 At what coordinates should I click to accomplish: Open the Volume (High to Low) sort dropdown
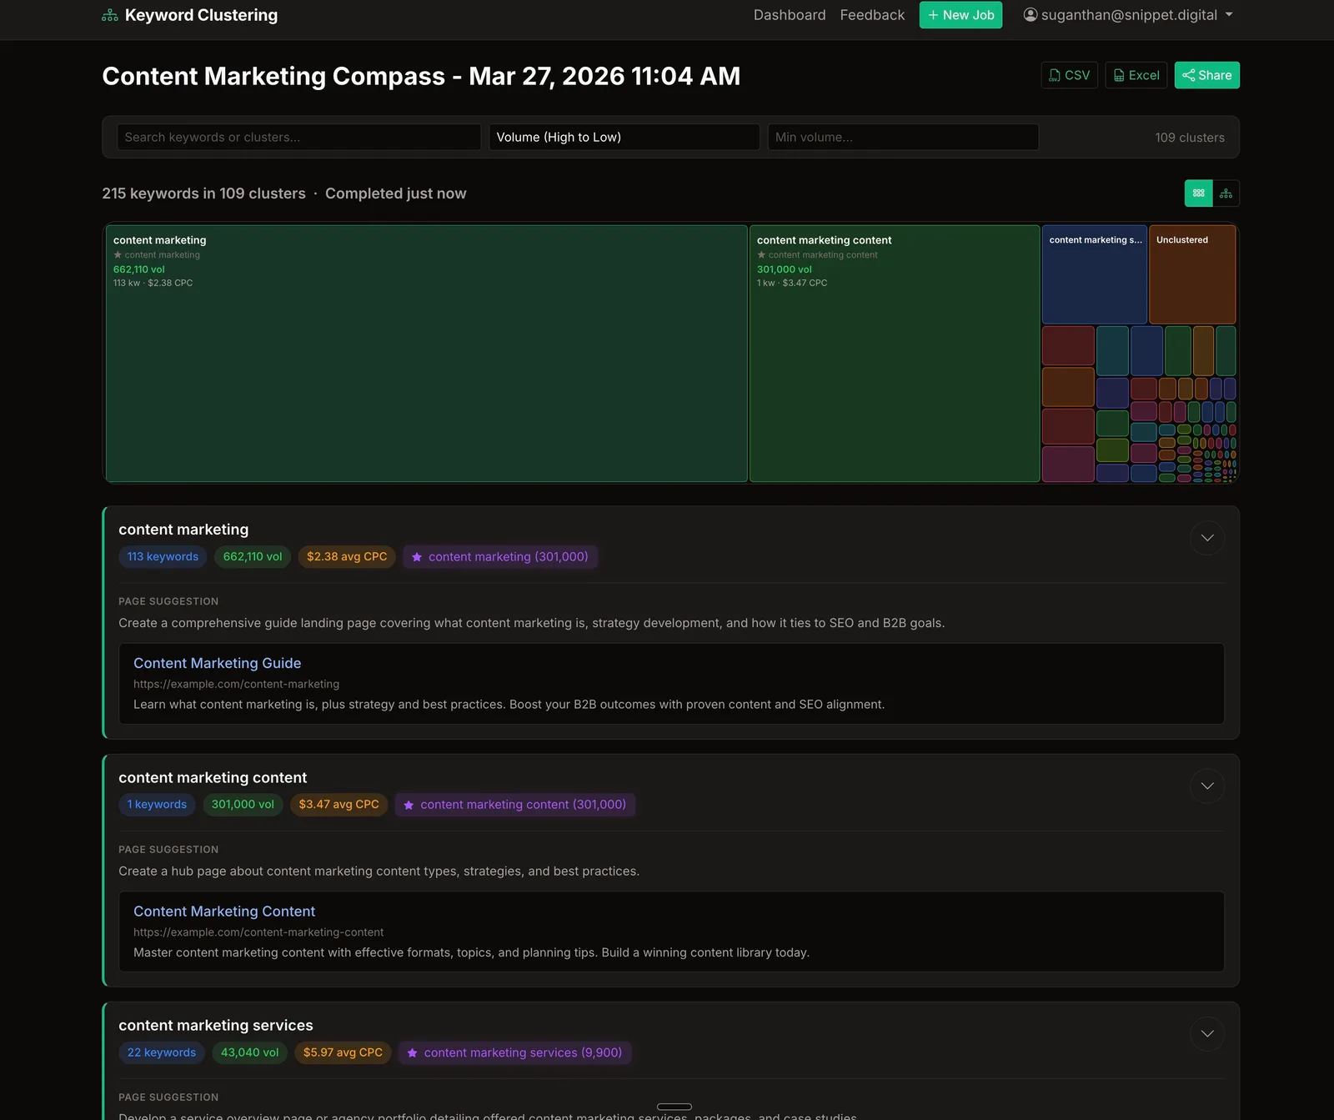point(624,137)
